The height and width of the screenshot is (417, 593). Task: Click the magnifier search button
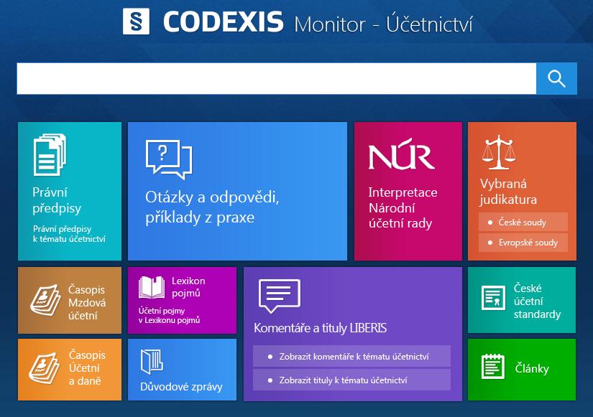coord(556,78)
